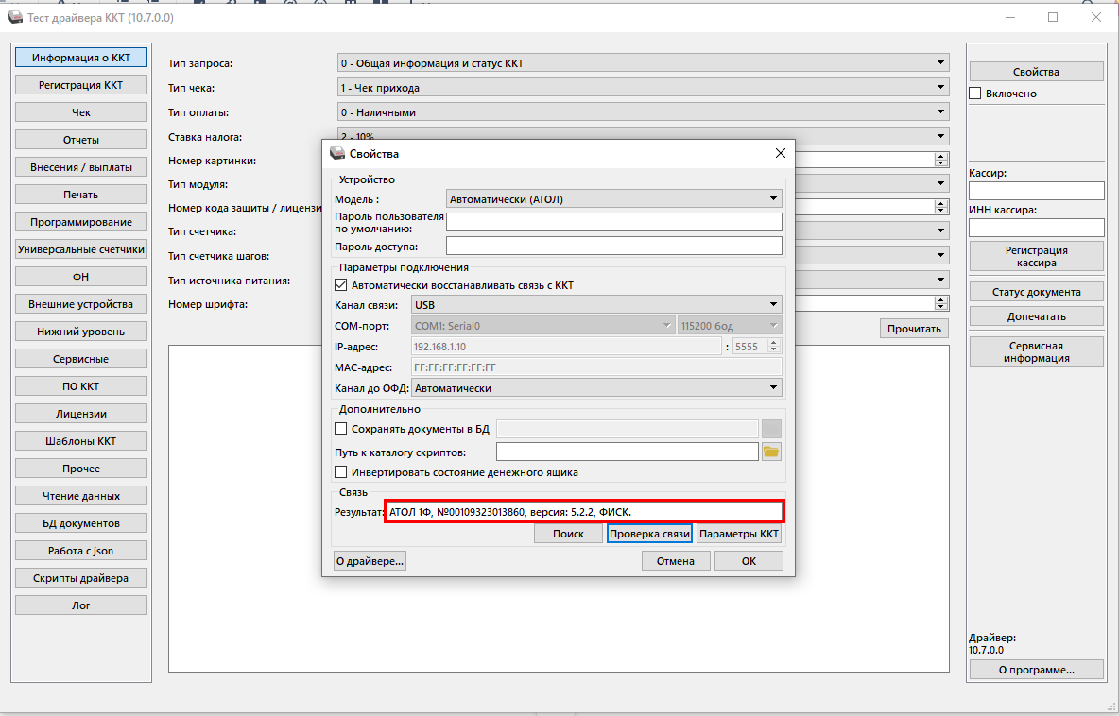This screenshot has height=716, width=1119.
Task: Switch to the Регистрация ККТ section
Action: click(81, 85)
